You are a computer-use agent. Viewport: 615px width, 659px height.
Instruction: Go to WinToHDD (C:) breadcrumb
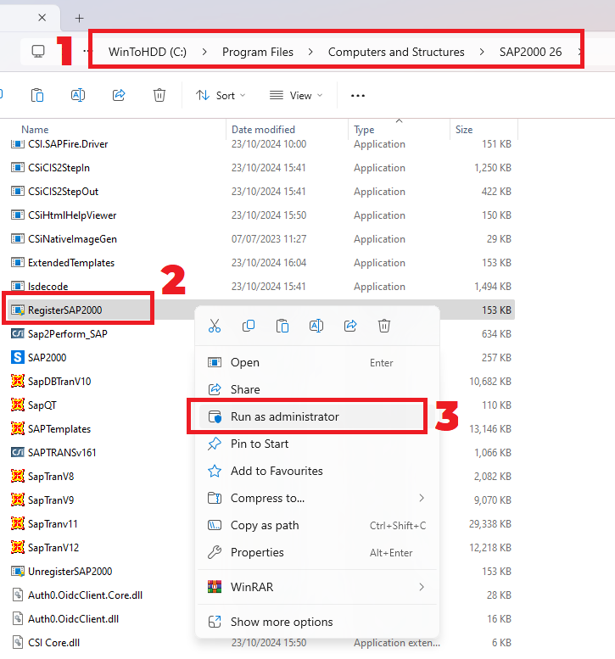148,52
